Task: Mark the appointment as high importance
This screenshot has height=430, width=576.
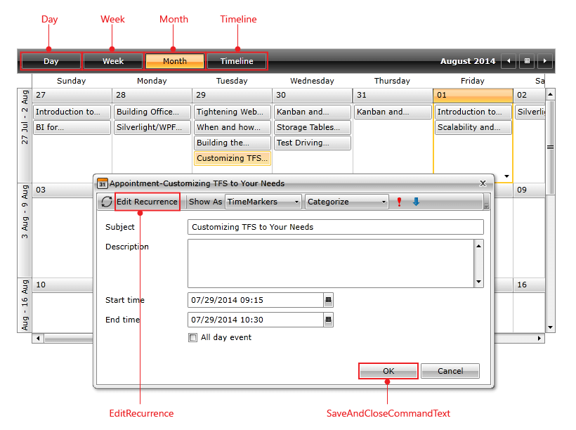Action: click(x=399, y=201)
